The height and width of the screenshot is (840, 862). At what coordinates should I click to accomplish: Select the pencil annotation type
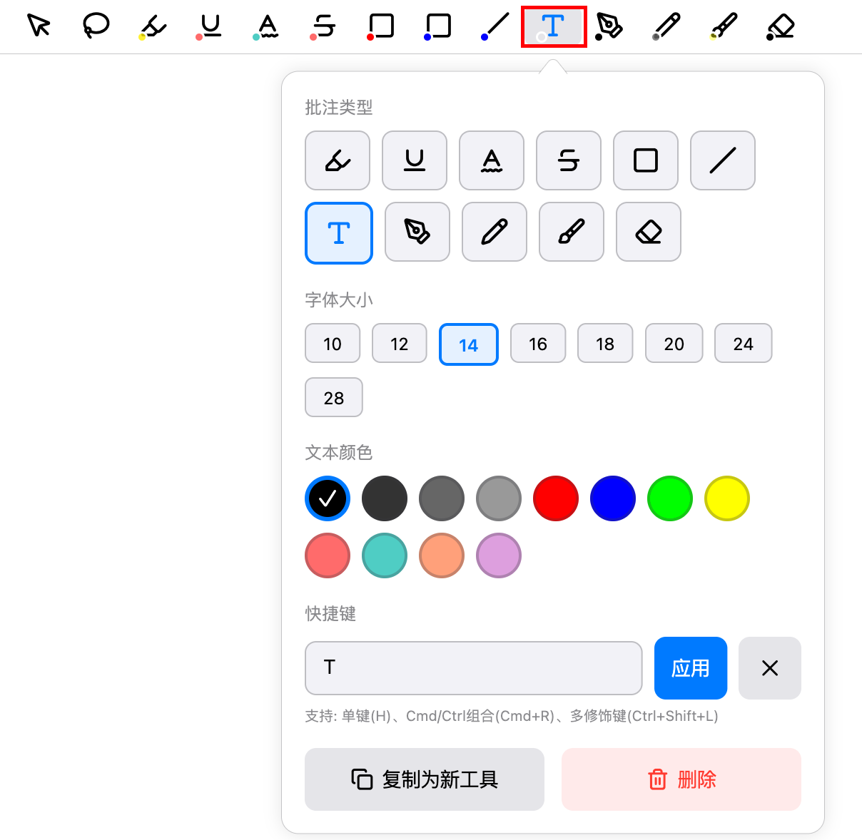pyautogui.click(x=494, y=232)
